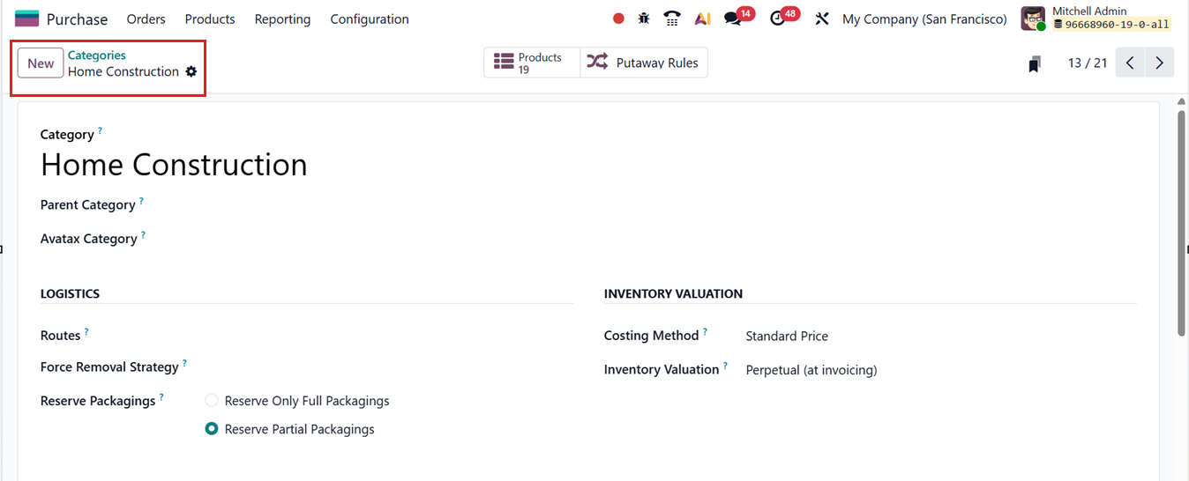The width and height of the screenshot is (1189, 481).
Task: Open the VoIP phone icon
Action: click(x=672, y=18)
